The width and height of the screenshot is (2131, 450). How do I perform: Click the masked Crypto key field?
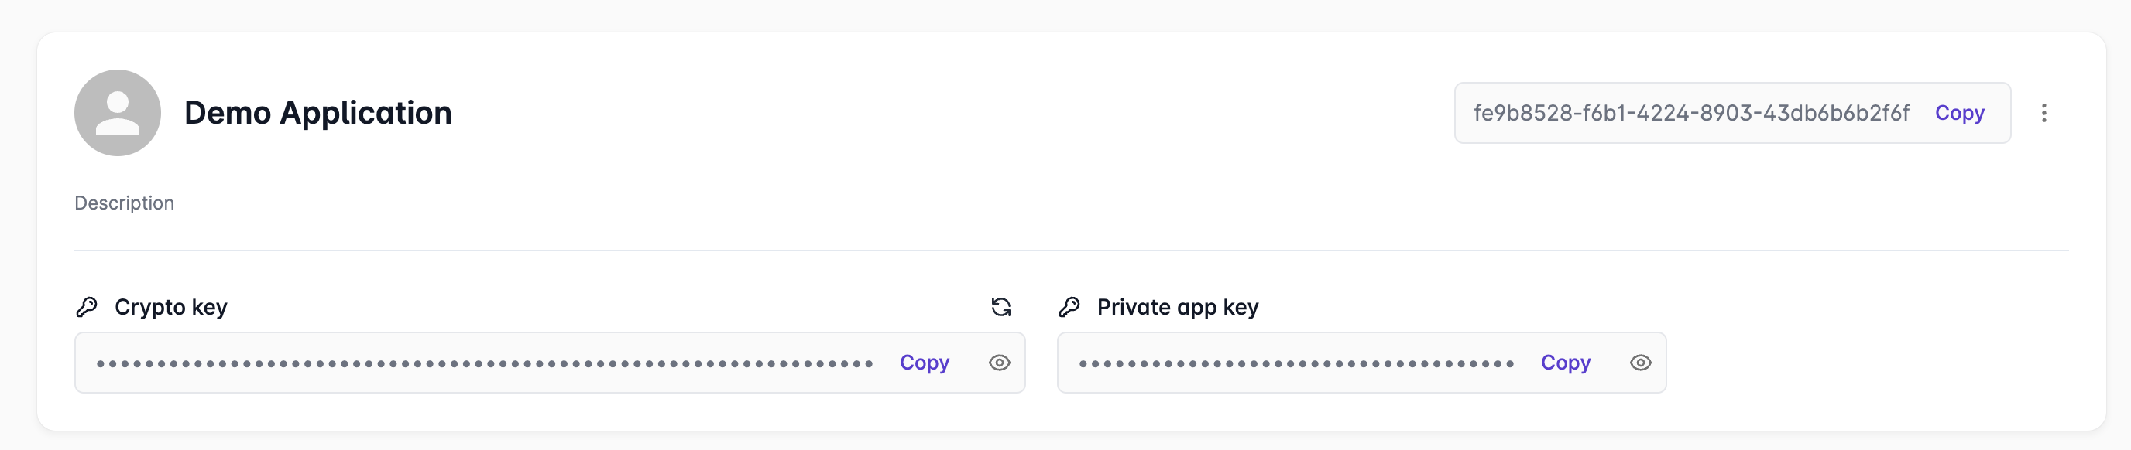pos(484,363)
